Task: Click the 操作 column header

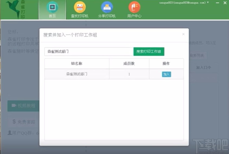Action: pos(166,64)
